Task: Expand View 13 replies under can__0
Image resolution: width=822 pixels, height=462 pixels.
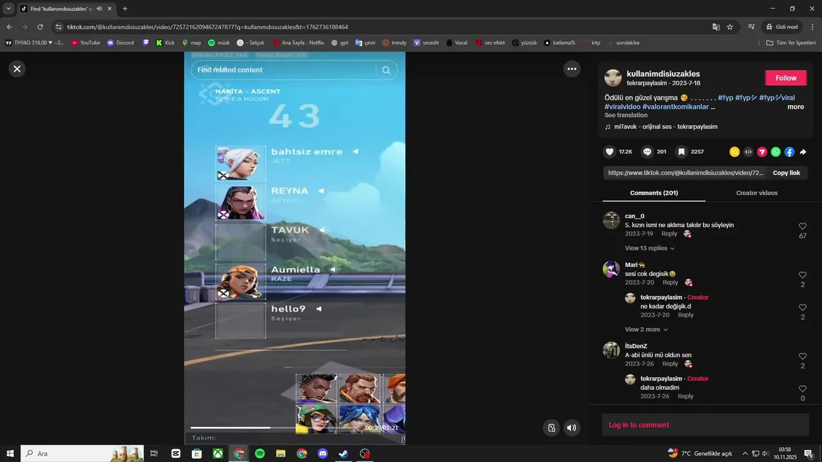Action: [650, 248]
